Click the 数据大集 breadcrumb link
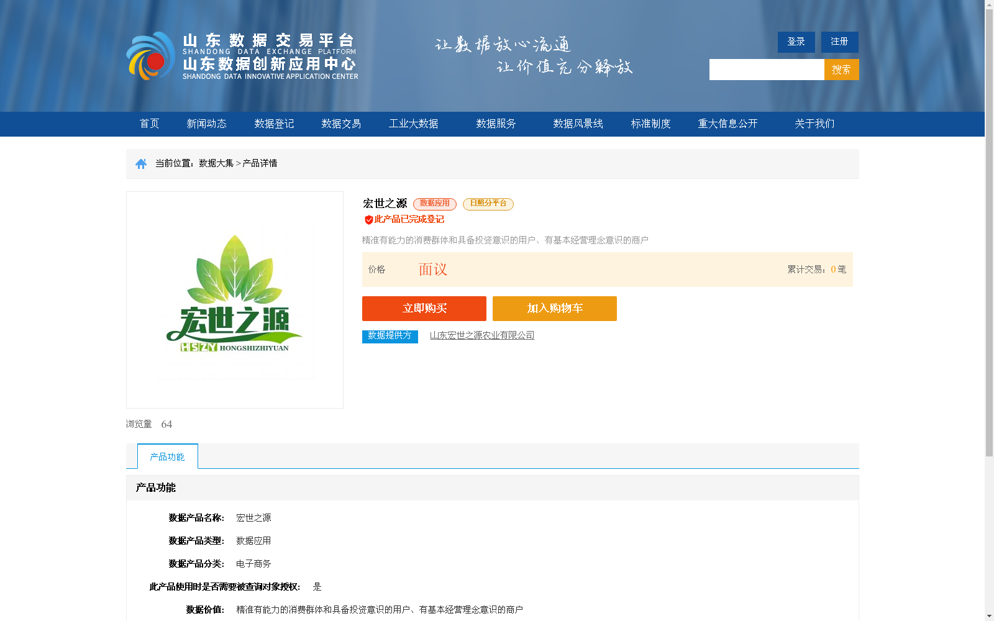The height and width of the screenshot is (621, 994). point(216,163)
